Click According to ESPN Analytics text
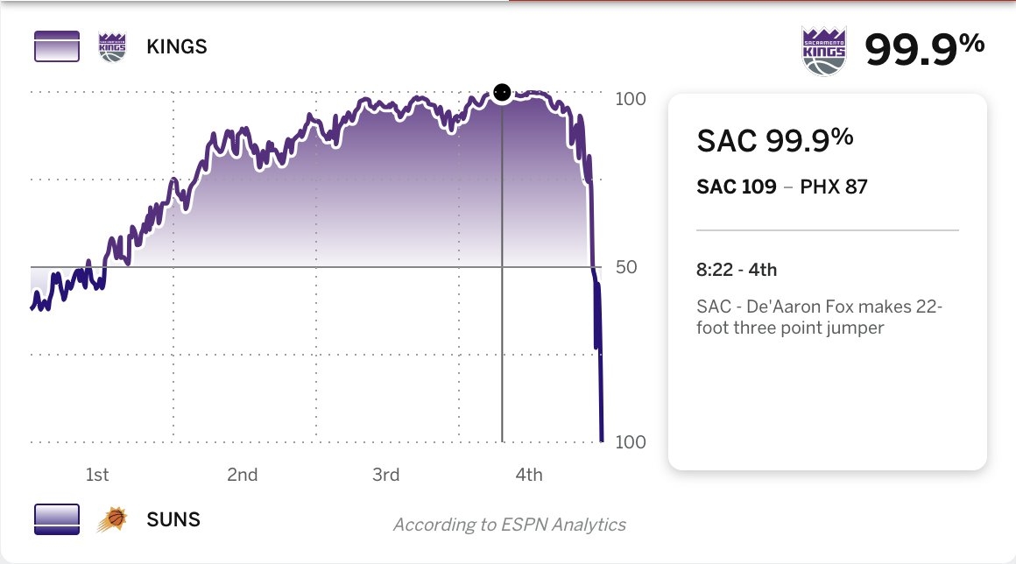1016x564 pixels. coord(510,525)
